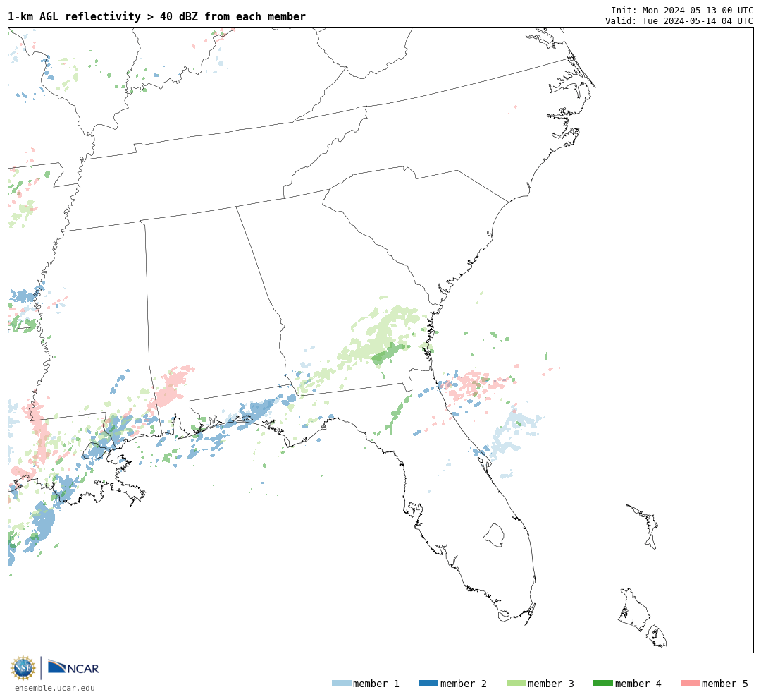Select the 'member 1' legend label
The width and height of the screenshot is (761, 697).
(376, 684)
